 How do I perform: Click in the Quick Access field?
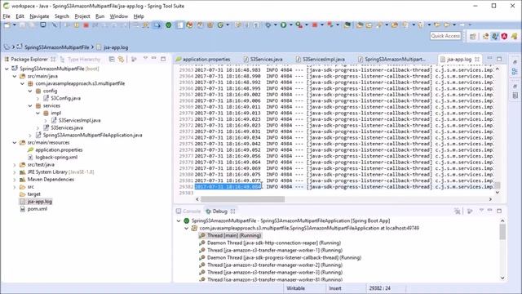[x=445, y=36]
